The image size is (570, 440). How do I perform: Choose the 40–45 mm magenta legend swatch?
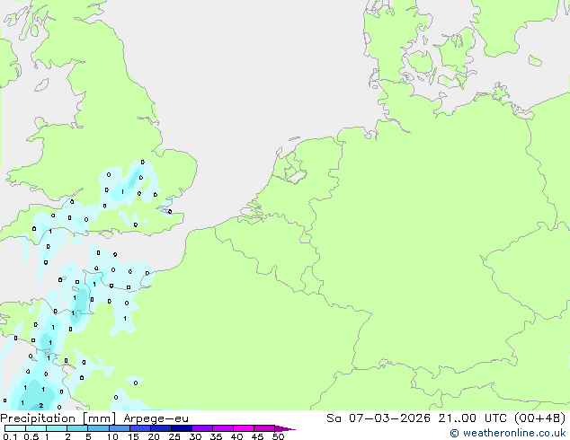244,428
